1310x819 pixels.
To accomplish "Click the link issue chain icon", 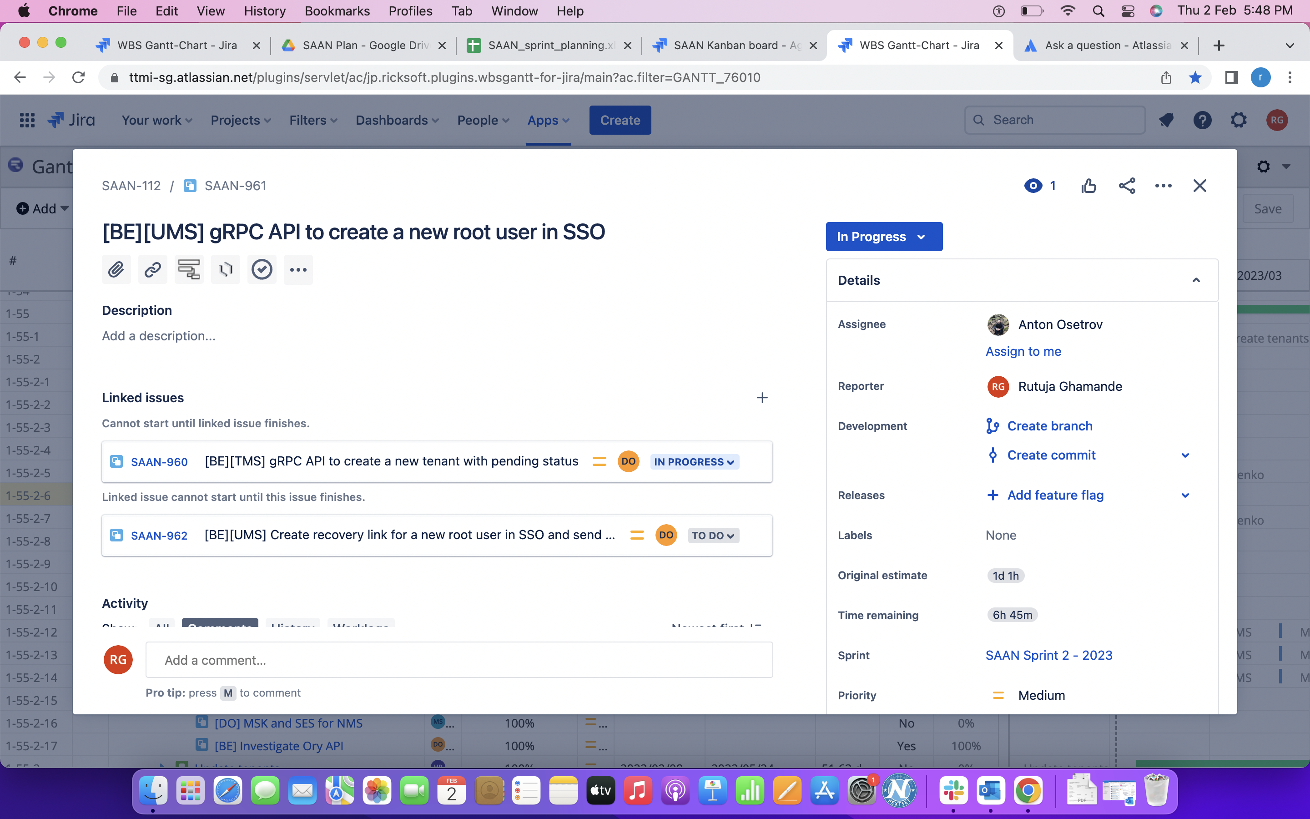I will point(153,269).
